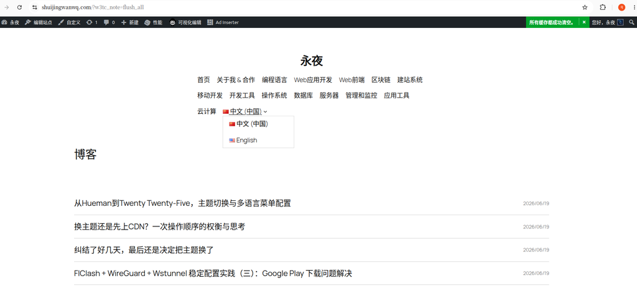Open the 建站系统 menu item
This screenshot has height=288, width=637.
point(410,80)
